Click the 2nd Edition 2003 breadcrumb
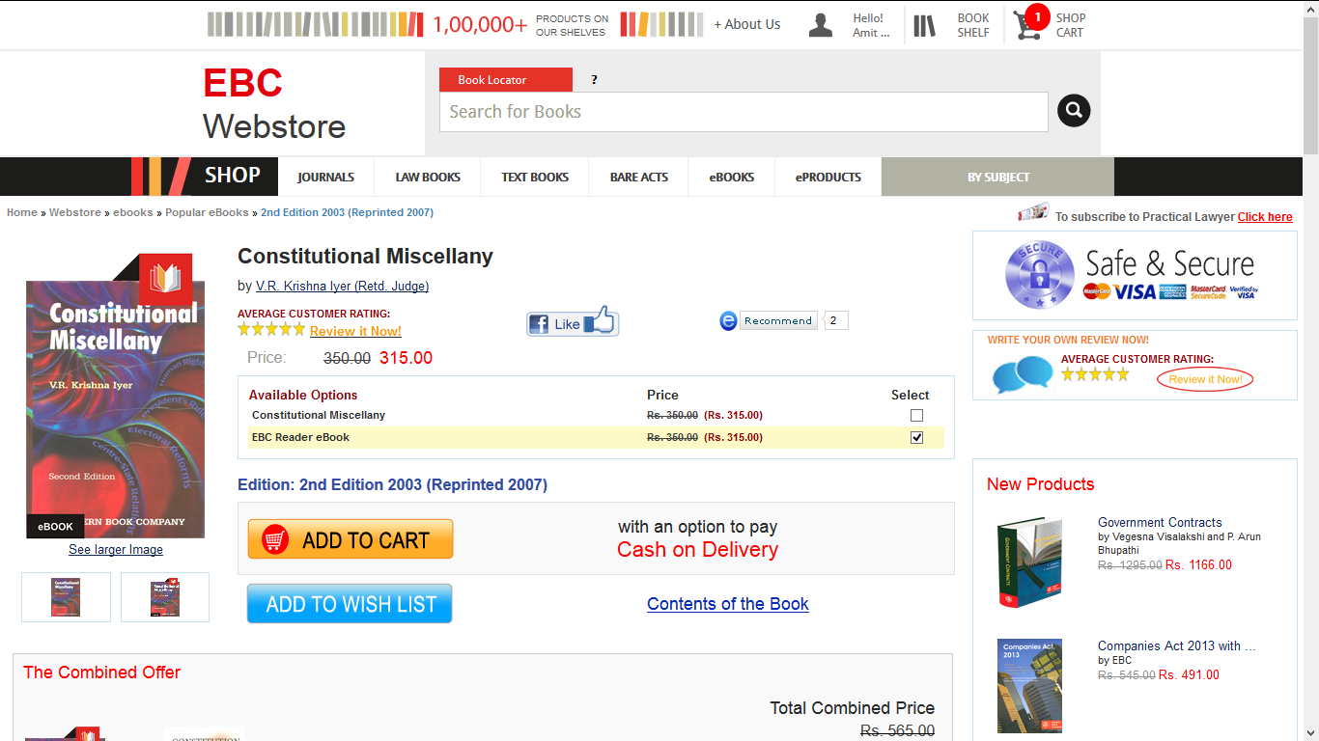The image size is (1319, 741). 347,212
